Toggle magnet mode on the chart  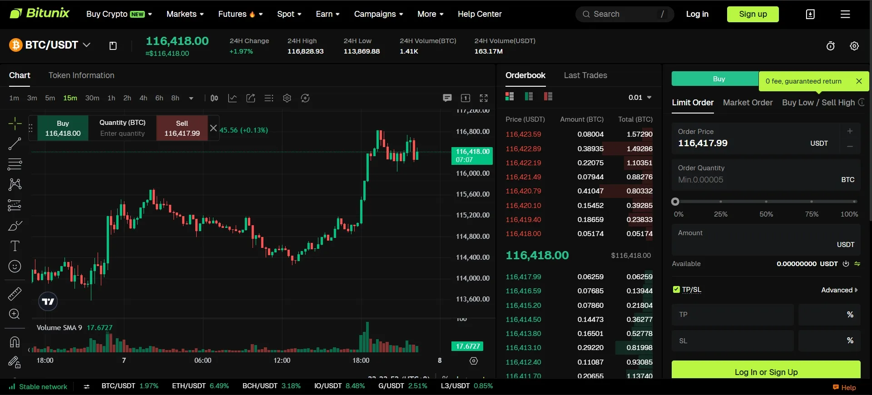[15, 341]
